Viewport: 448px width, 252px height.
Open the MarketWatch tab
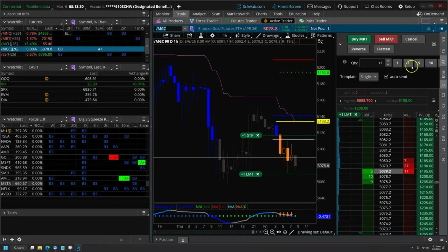click(x=238, y=14)
